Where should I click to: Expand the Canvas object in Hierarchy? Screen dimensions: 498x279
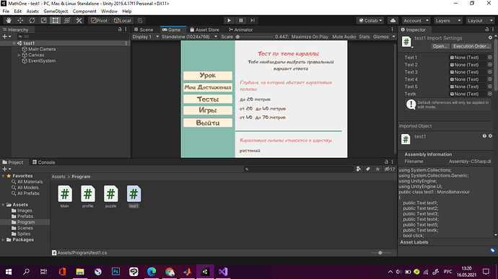[x=19, y=56]
